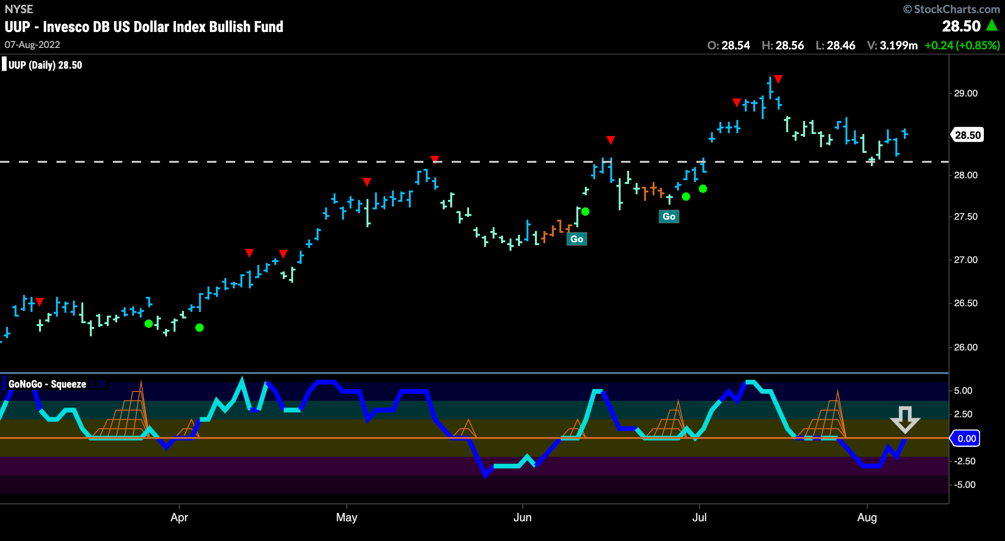This screenshot has height=541, width=1005.
Task: Click the change +0.24 (+0.85%)
Action: tap(962, 45)
